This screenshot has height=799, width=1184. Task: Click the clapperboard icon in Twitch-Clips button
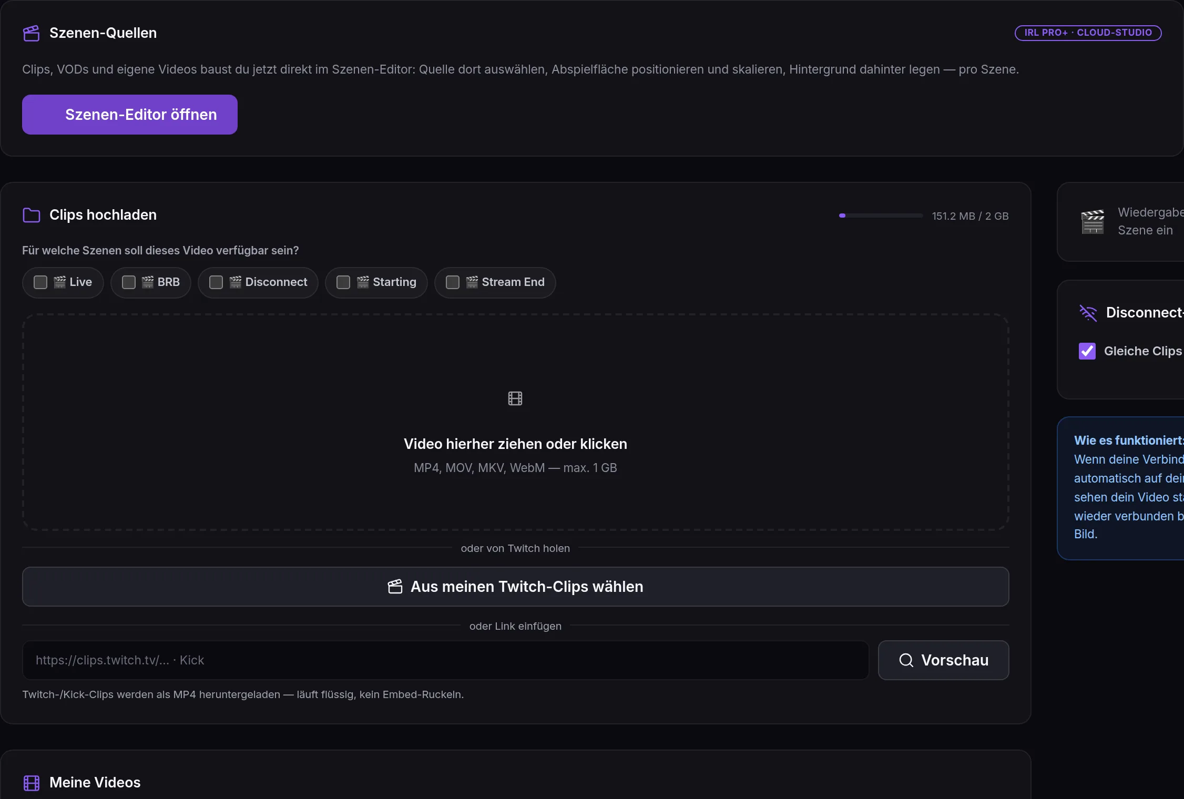[x=395, y=587]
